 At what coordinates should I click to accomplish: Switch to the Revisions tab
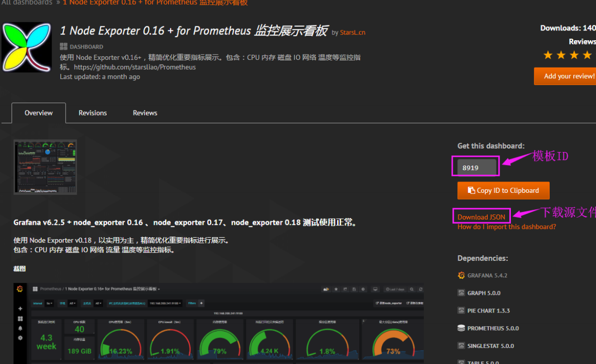point(92,112)
